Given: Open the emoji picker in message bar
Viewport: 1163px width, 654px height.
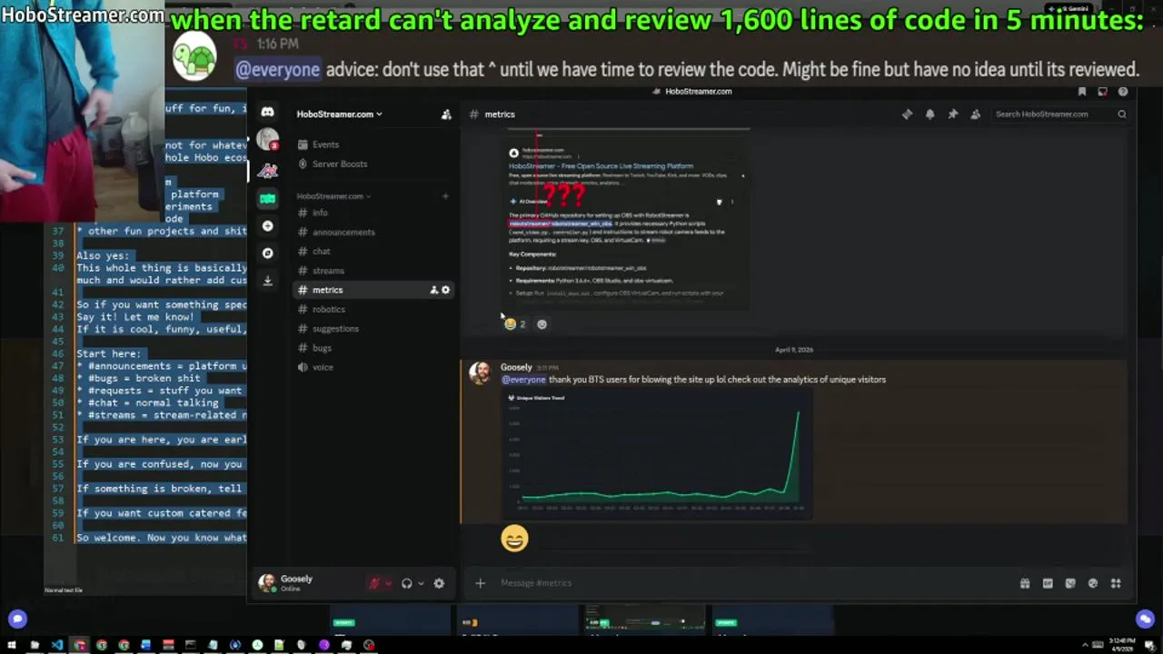Looking at the screenshot, I should coord(1093,583).
